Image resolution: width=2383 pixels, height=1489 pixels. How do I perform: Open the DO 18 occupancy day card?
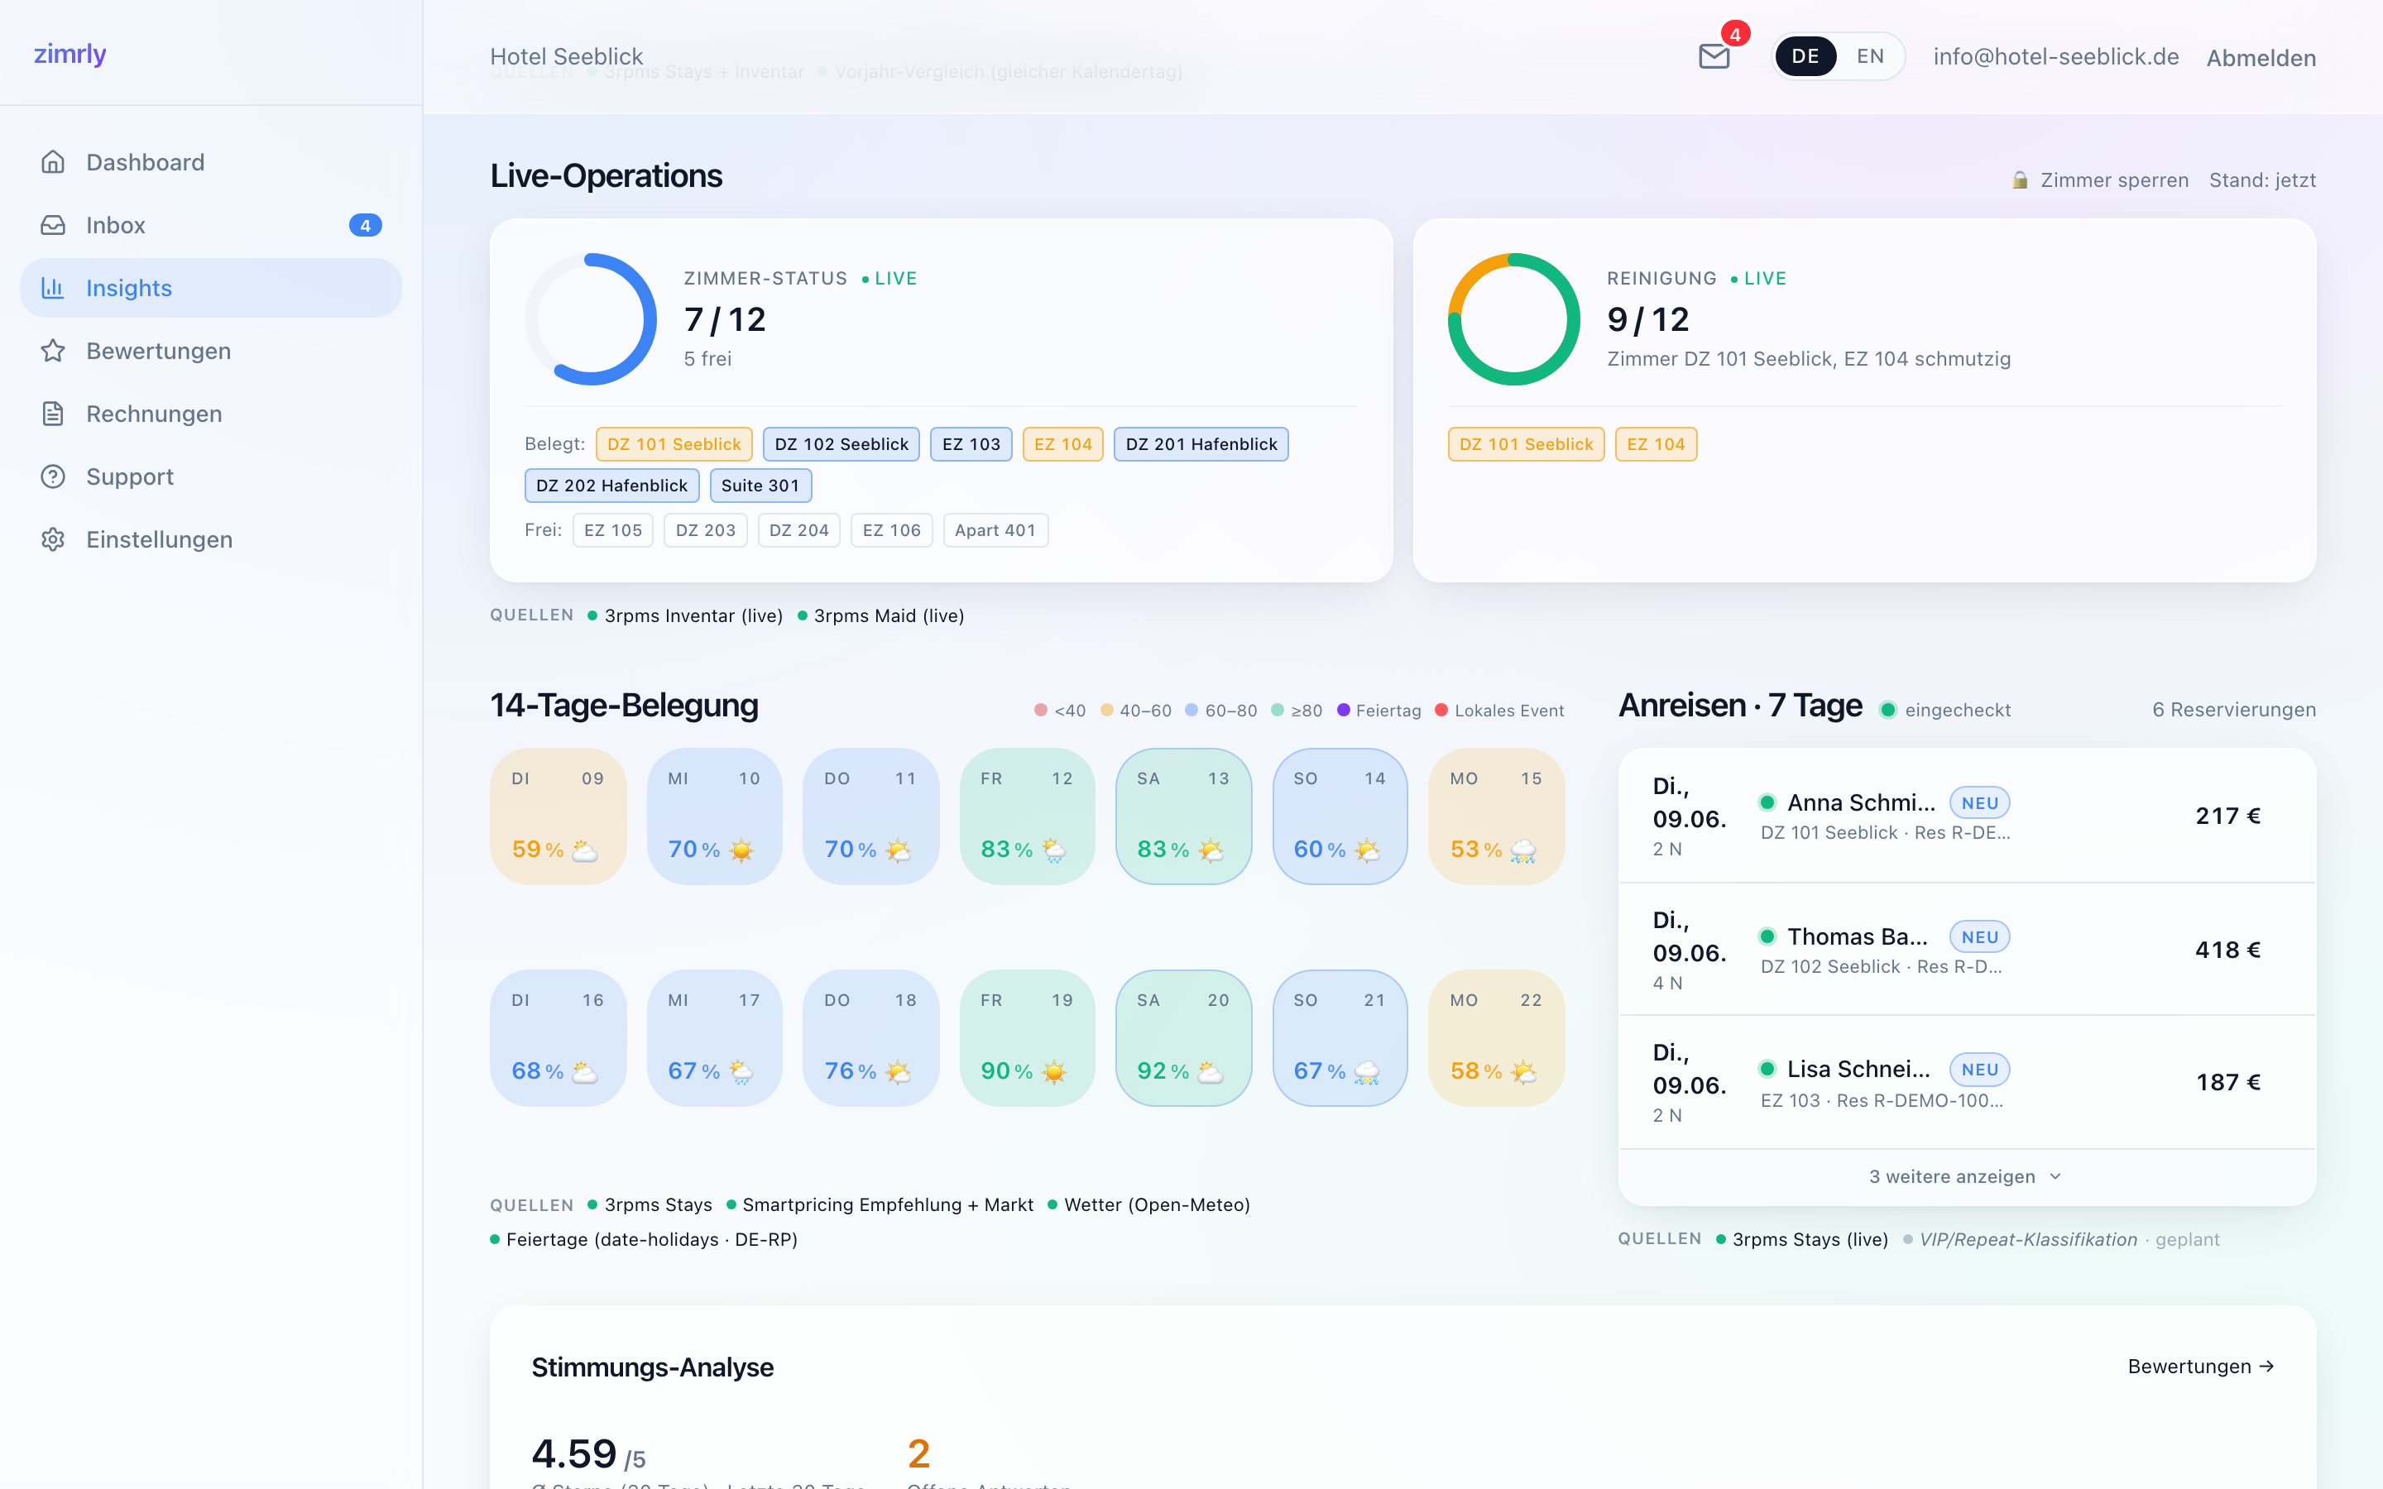(870, 1038)
